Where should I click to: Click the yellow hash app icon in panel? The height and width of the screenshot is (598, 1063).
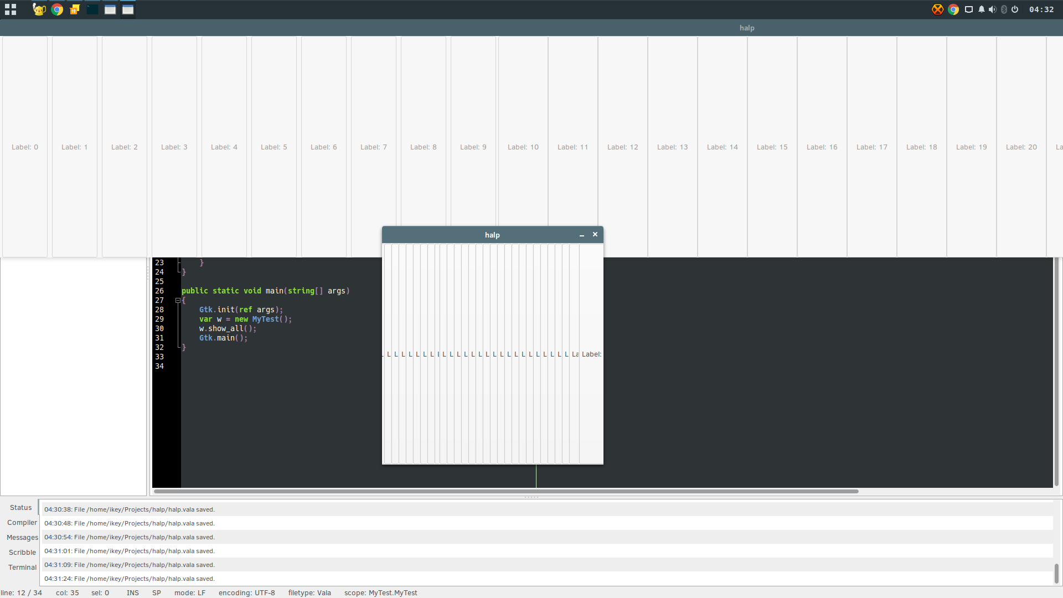(x=75, y=9)
